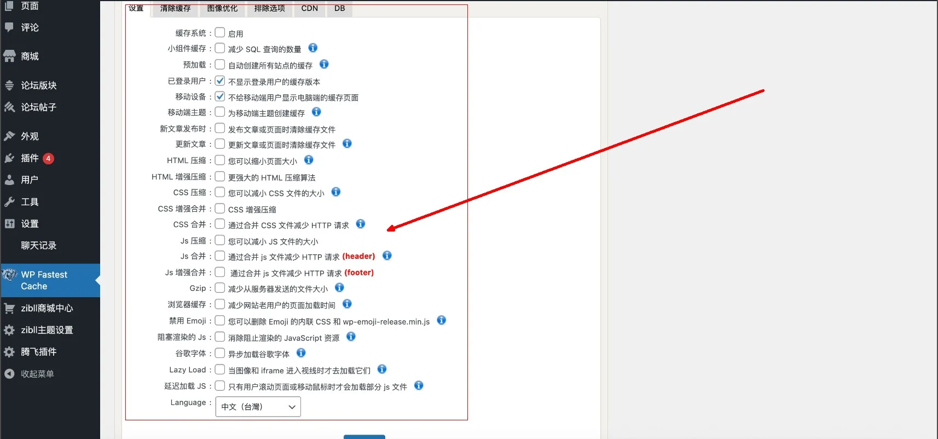
Task: Click info icon beside CSS 合并 option
Action: click(x=361, y=224)
